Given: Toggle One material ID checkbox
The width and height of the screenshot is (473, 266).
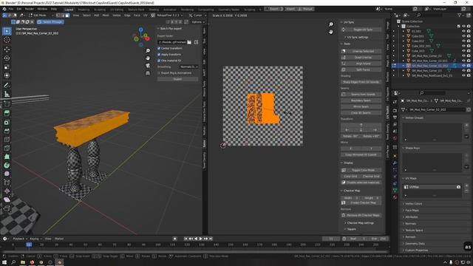Looking at the screenshot, I should (159, 61).
